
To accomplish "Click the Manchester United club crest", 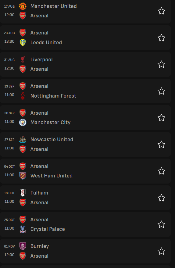I will click(23, 6).
